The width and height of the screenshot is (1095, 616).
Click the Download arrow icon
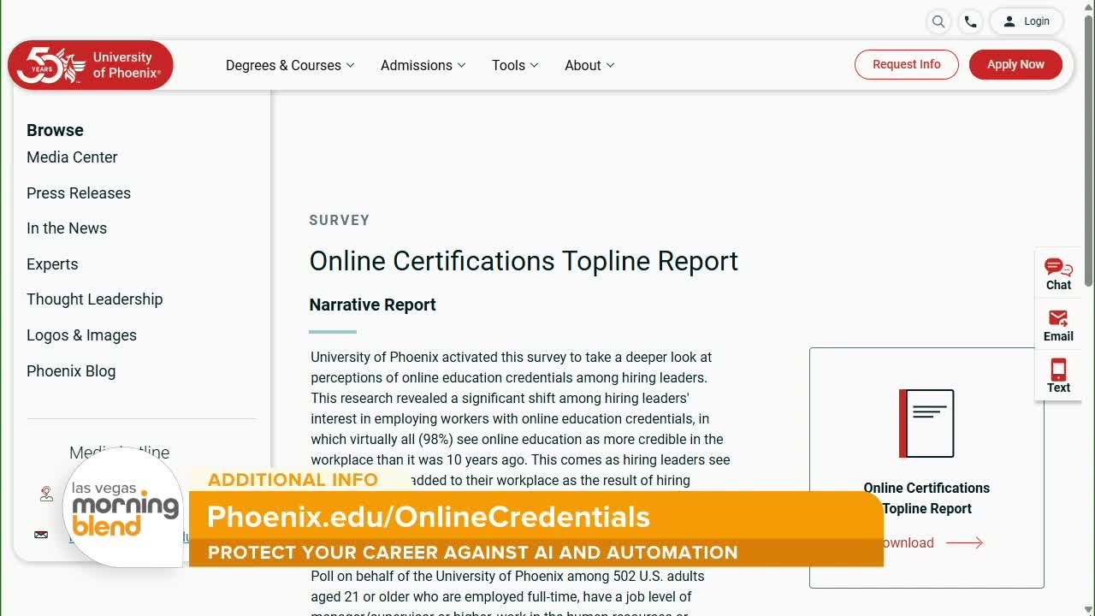(x=964, y=542)
